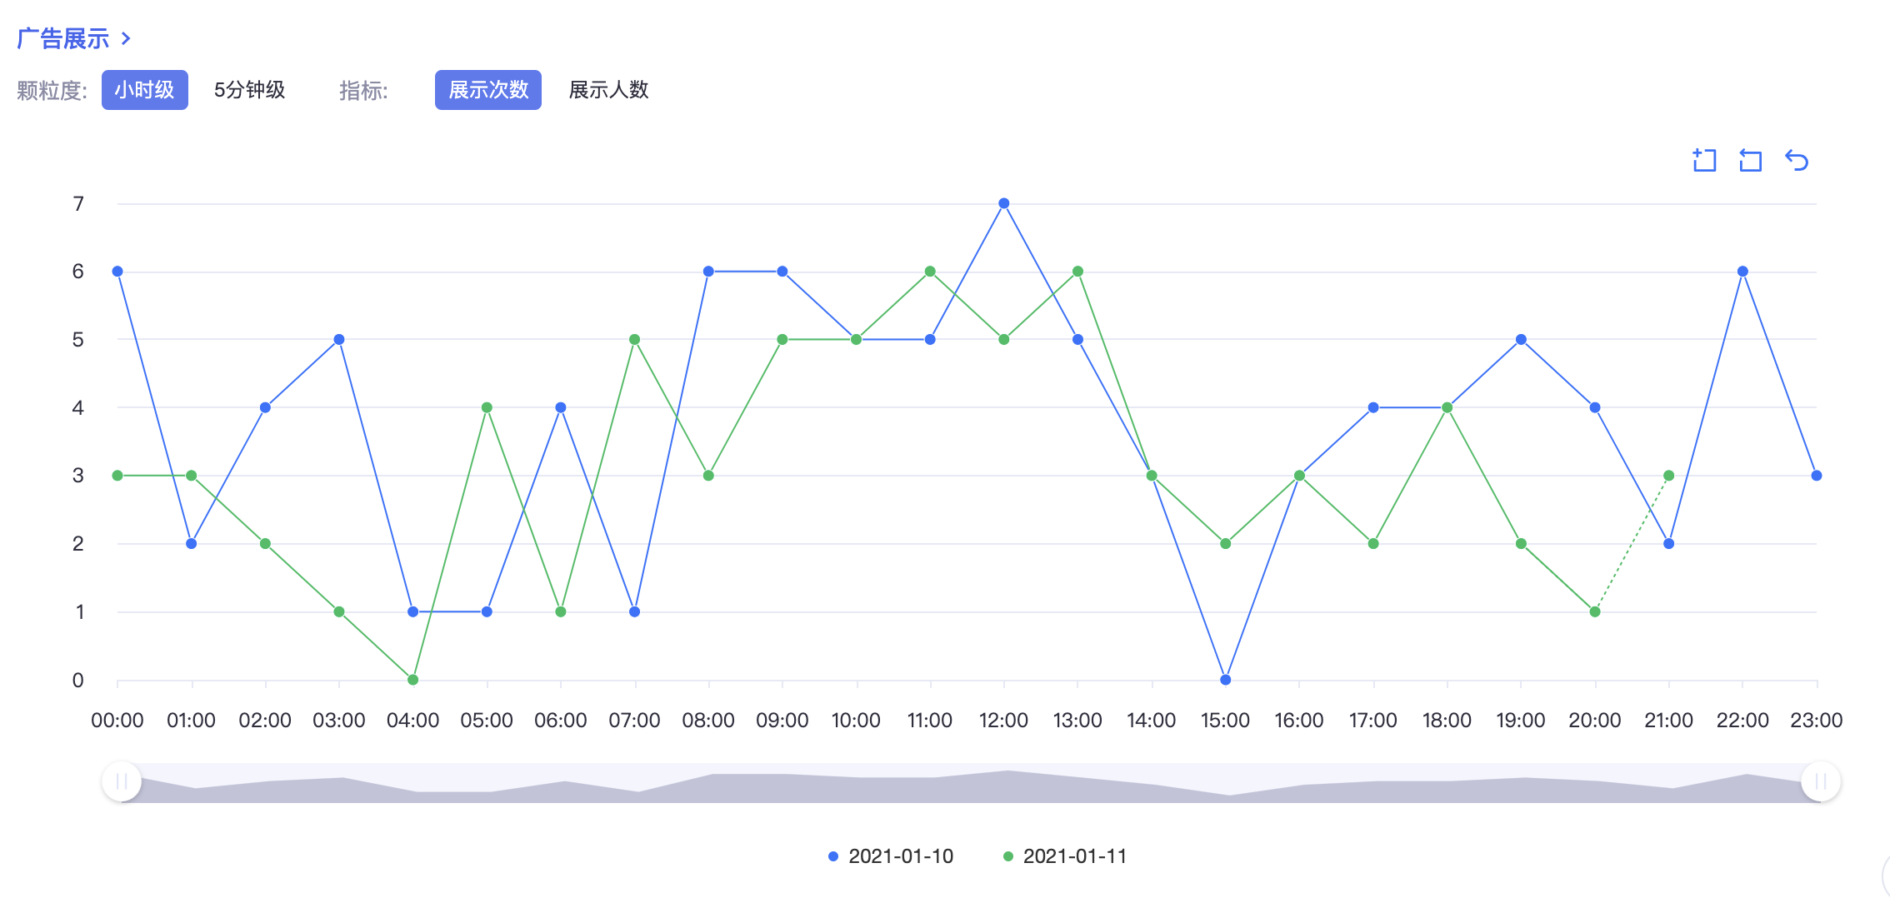Click the green point at 13:00
This screenshot has width=1890, height=903.
coord(1078,272)
